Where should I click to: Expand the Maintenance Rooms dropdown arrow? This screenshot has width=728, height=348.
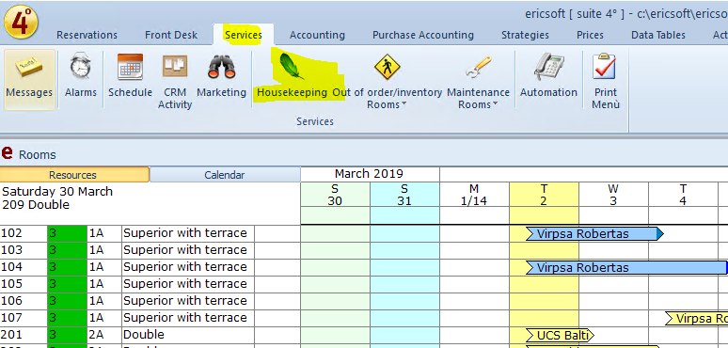pyautogui.click(x=495, y=104)
